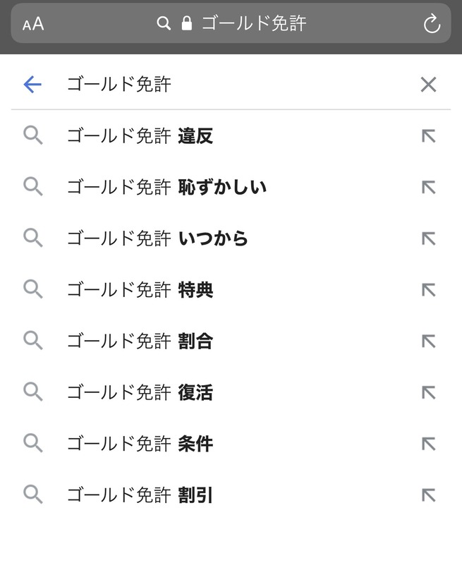The image size is (462, 563).
Task: Fill query with 条件 suggestion arrow
Action: 428,444
